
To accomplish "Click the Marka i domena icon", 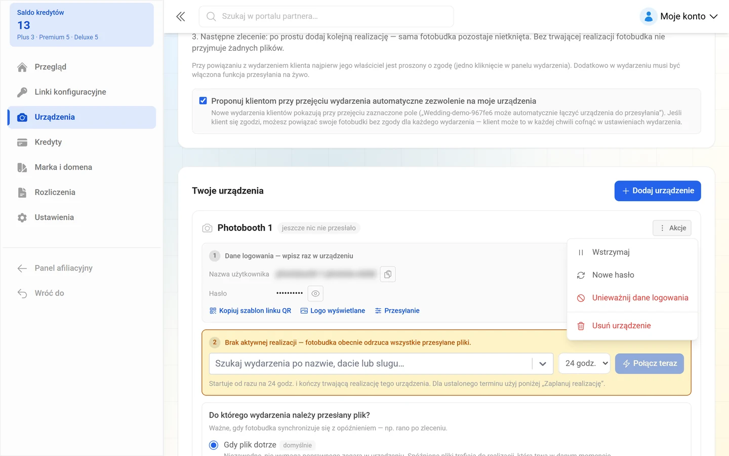I will [x=22, y=167].
